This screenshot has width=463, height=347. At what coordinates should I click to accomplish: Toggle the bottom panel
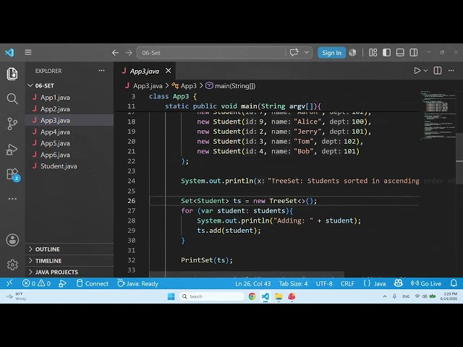[400, 53]
